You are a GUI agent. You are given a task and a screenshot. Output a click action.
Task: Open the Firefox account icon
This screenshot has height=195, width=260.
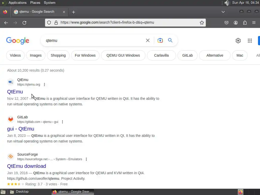click(236, 23)
